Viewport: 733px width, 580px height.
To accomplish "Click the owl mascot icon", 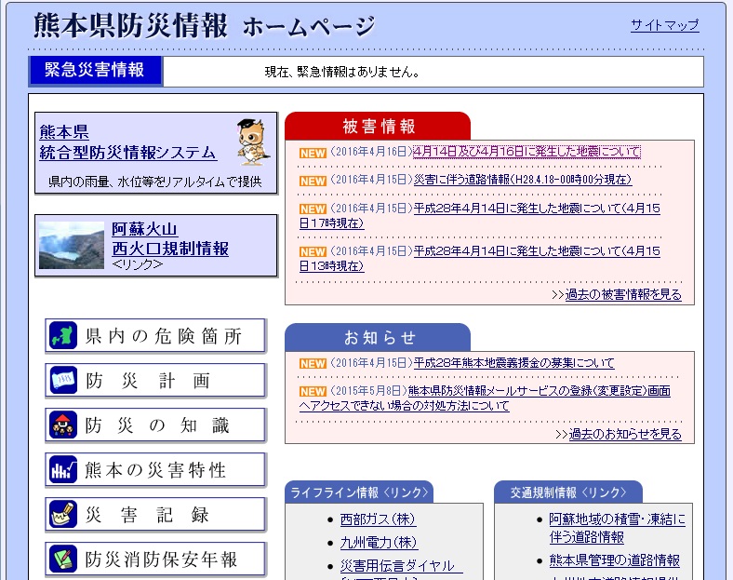I will click(x=253, y=142).
